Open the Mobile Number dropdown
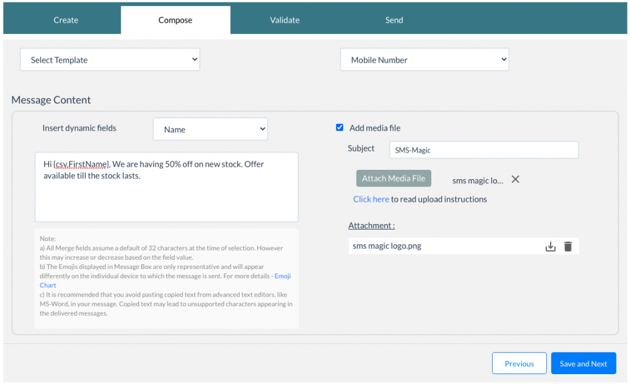This screenshot has width=630, height=384. tap(425, 59)
